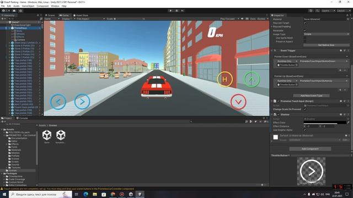Toggle the Shadow component enabled checkbox
353x198 pixels.
[x=279, y=114]
